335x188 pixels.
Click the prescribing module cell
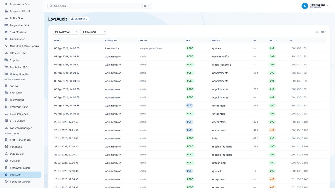coord(219,163)
